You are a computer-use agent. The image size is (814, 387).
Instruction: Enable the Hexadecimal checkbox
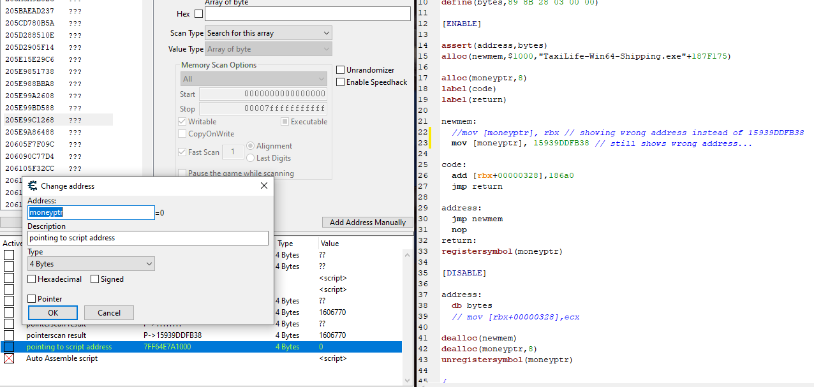click(x=32, y=279)
